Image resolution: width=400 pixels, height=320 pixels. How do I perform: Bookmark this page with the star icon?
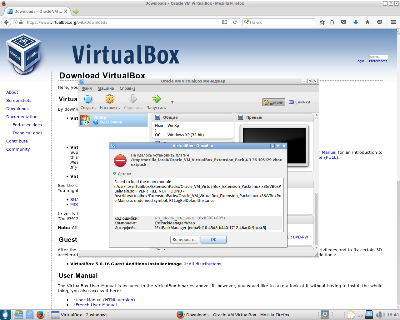322,22
